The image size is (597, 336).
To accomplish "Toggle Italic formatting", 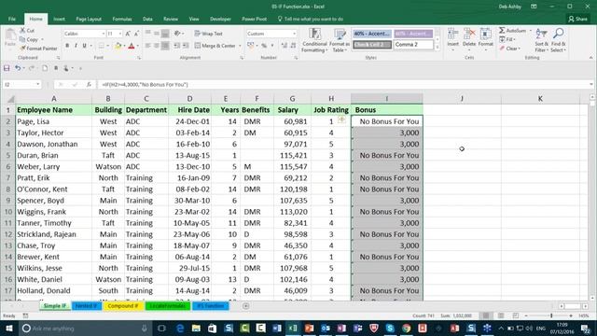I will [x=76, y=46].
